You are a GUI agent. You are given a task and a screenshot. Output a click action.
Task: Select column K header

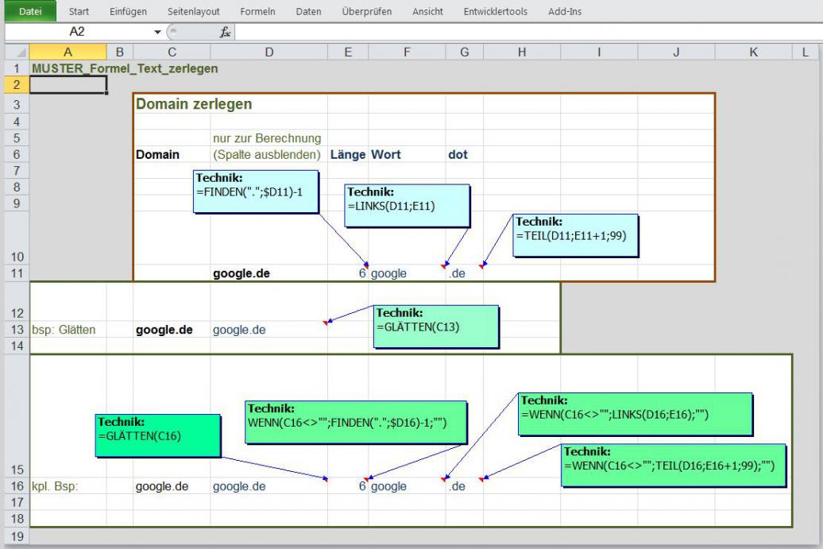click(753, 52)
